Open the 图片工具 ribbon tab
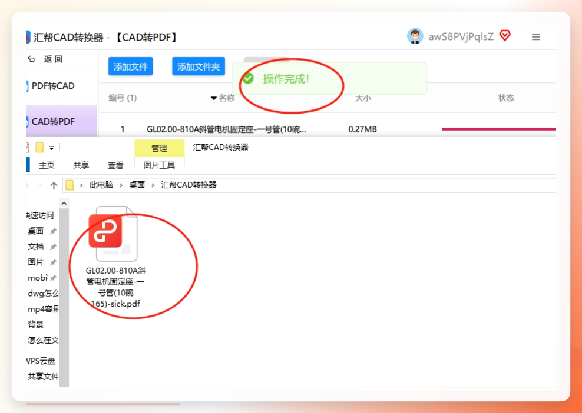 point(159,165)
